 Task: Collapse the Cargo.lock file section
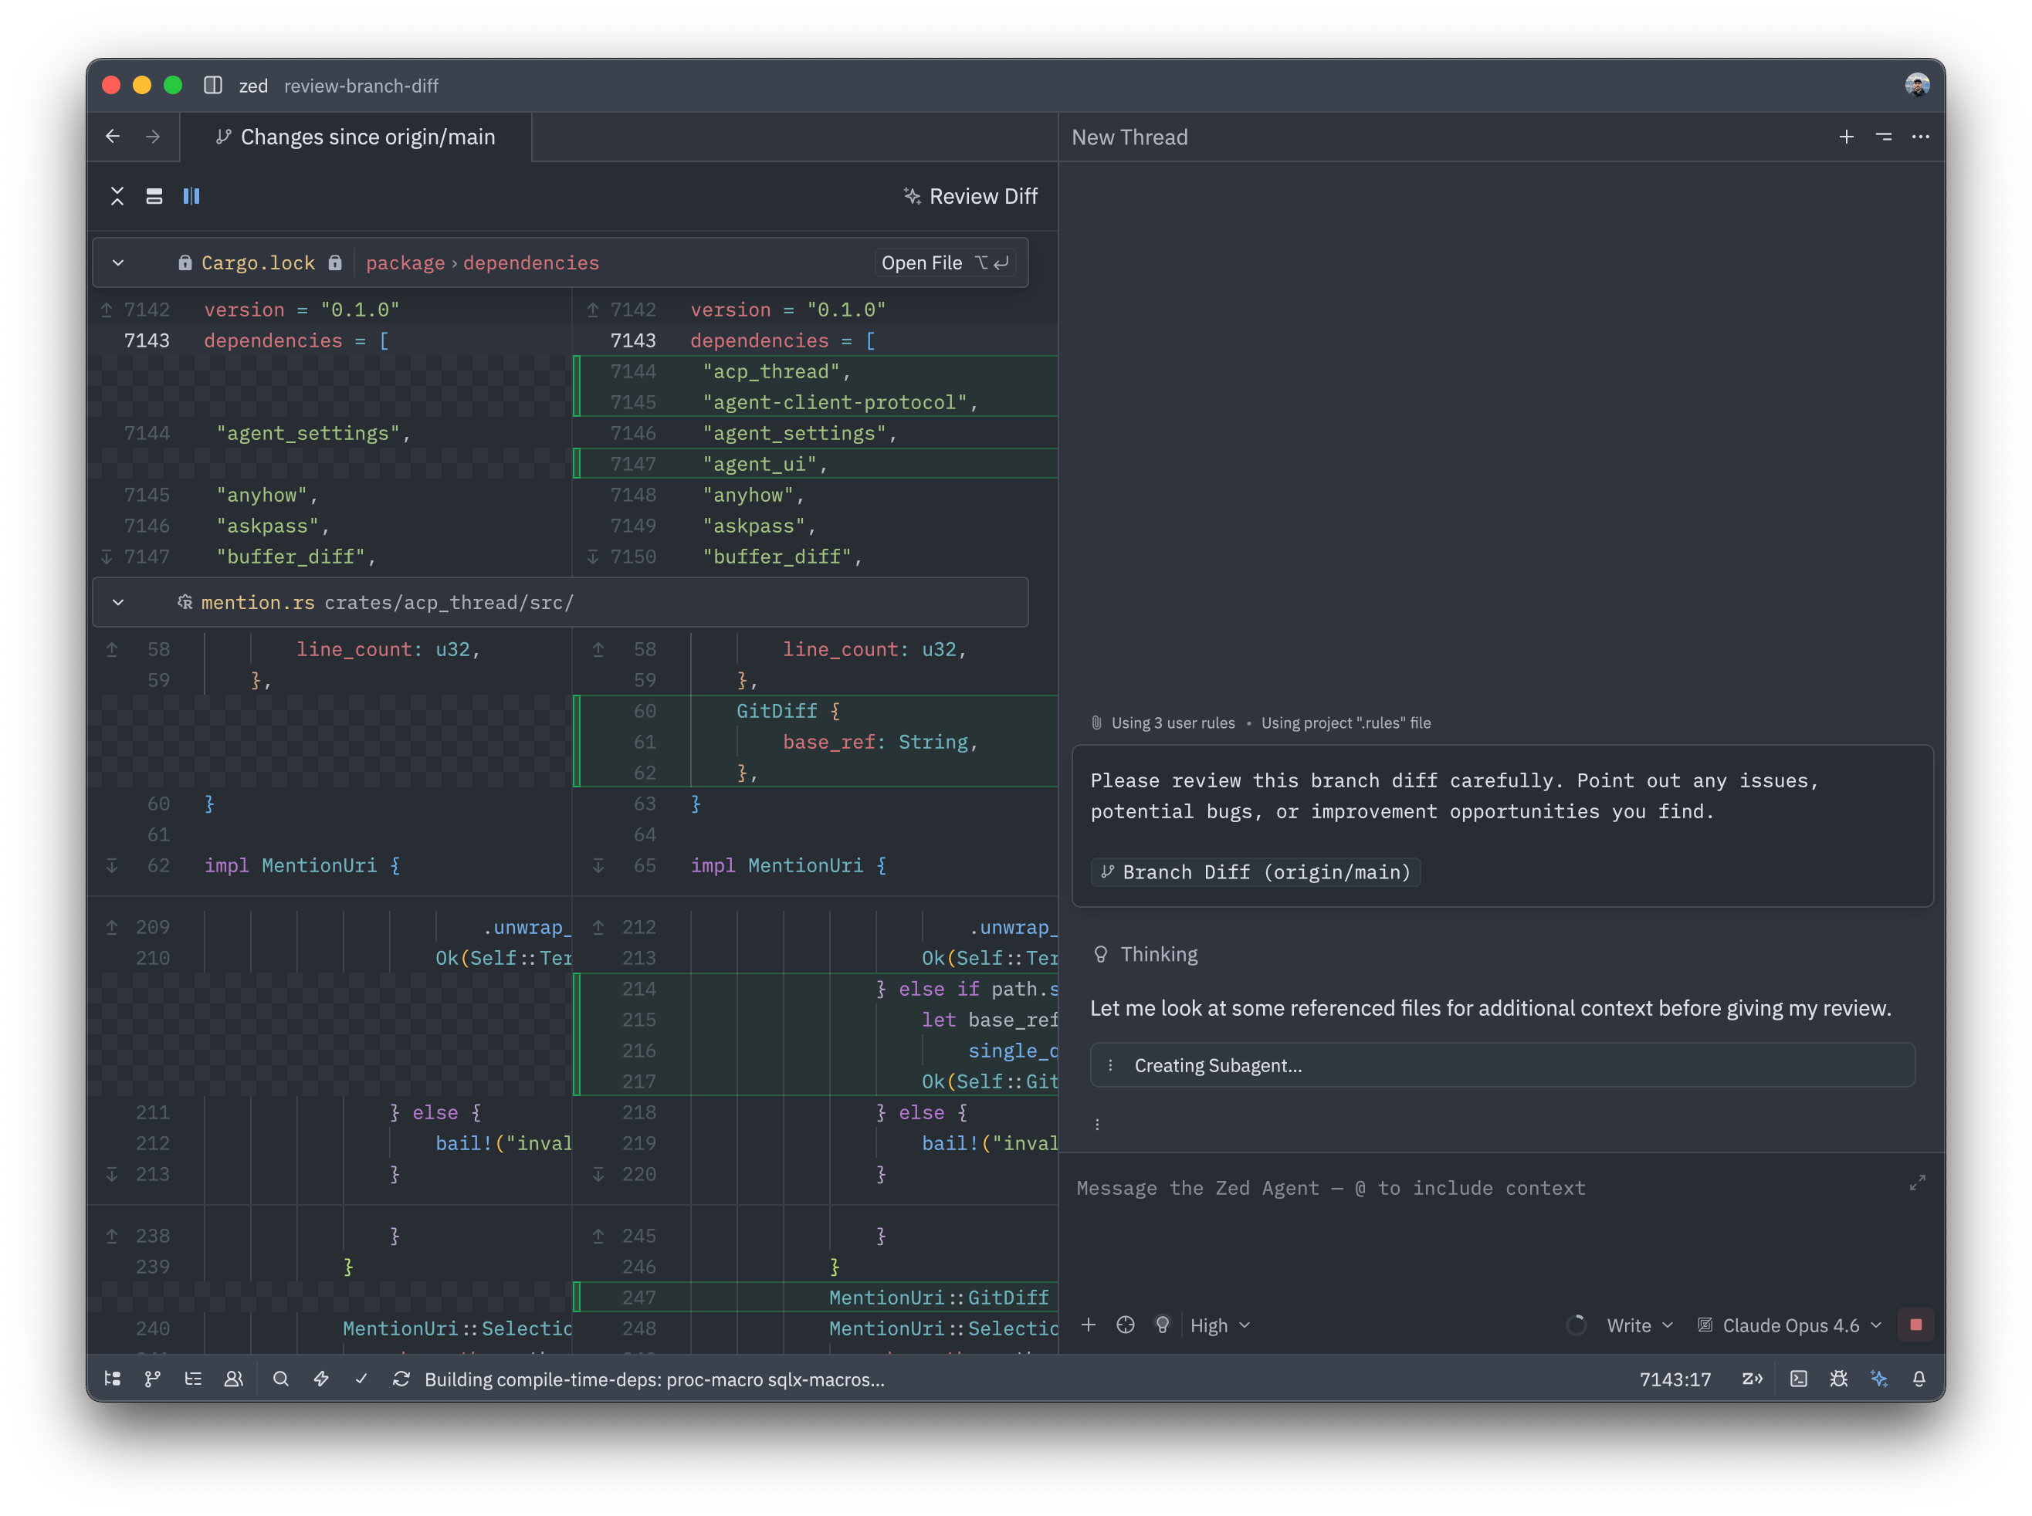tap(118, 263)
